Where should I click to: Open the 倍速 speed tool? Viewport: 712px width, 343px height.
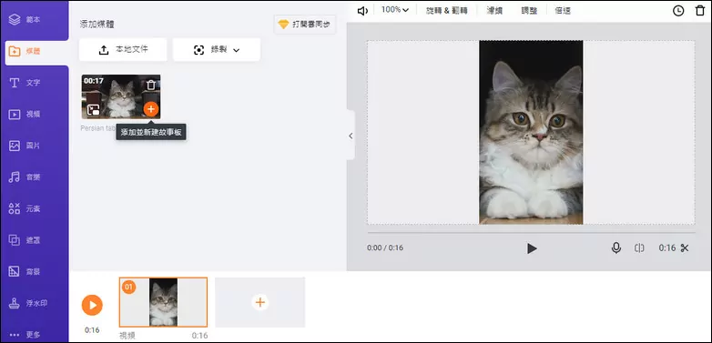563,11
